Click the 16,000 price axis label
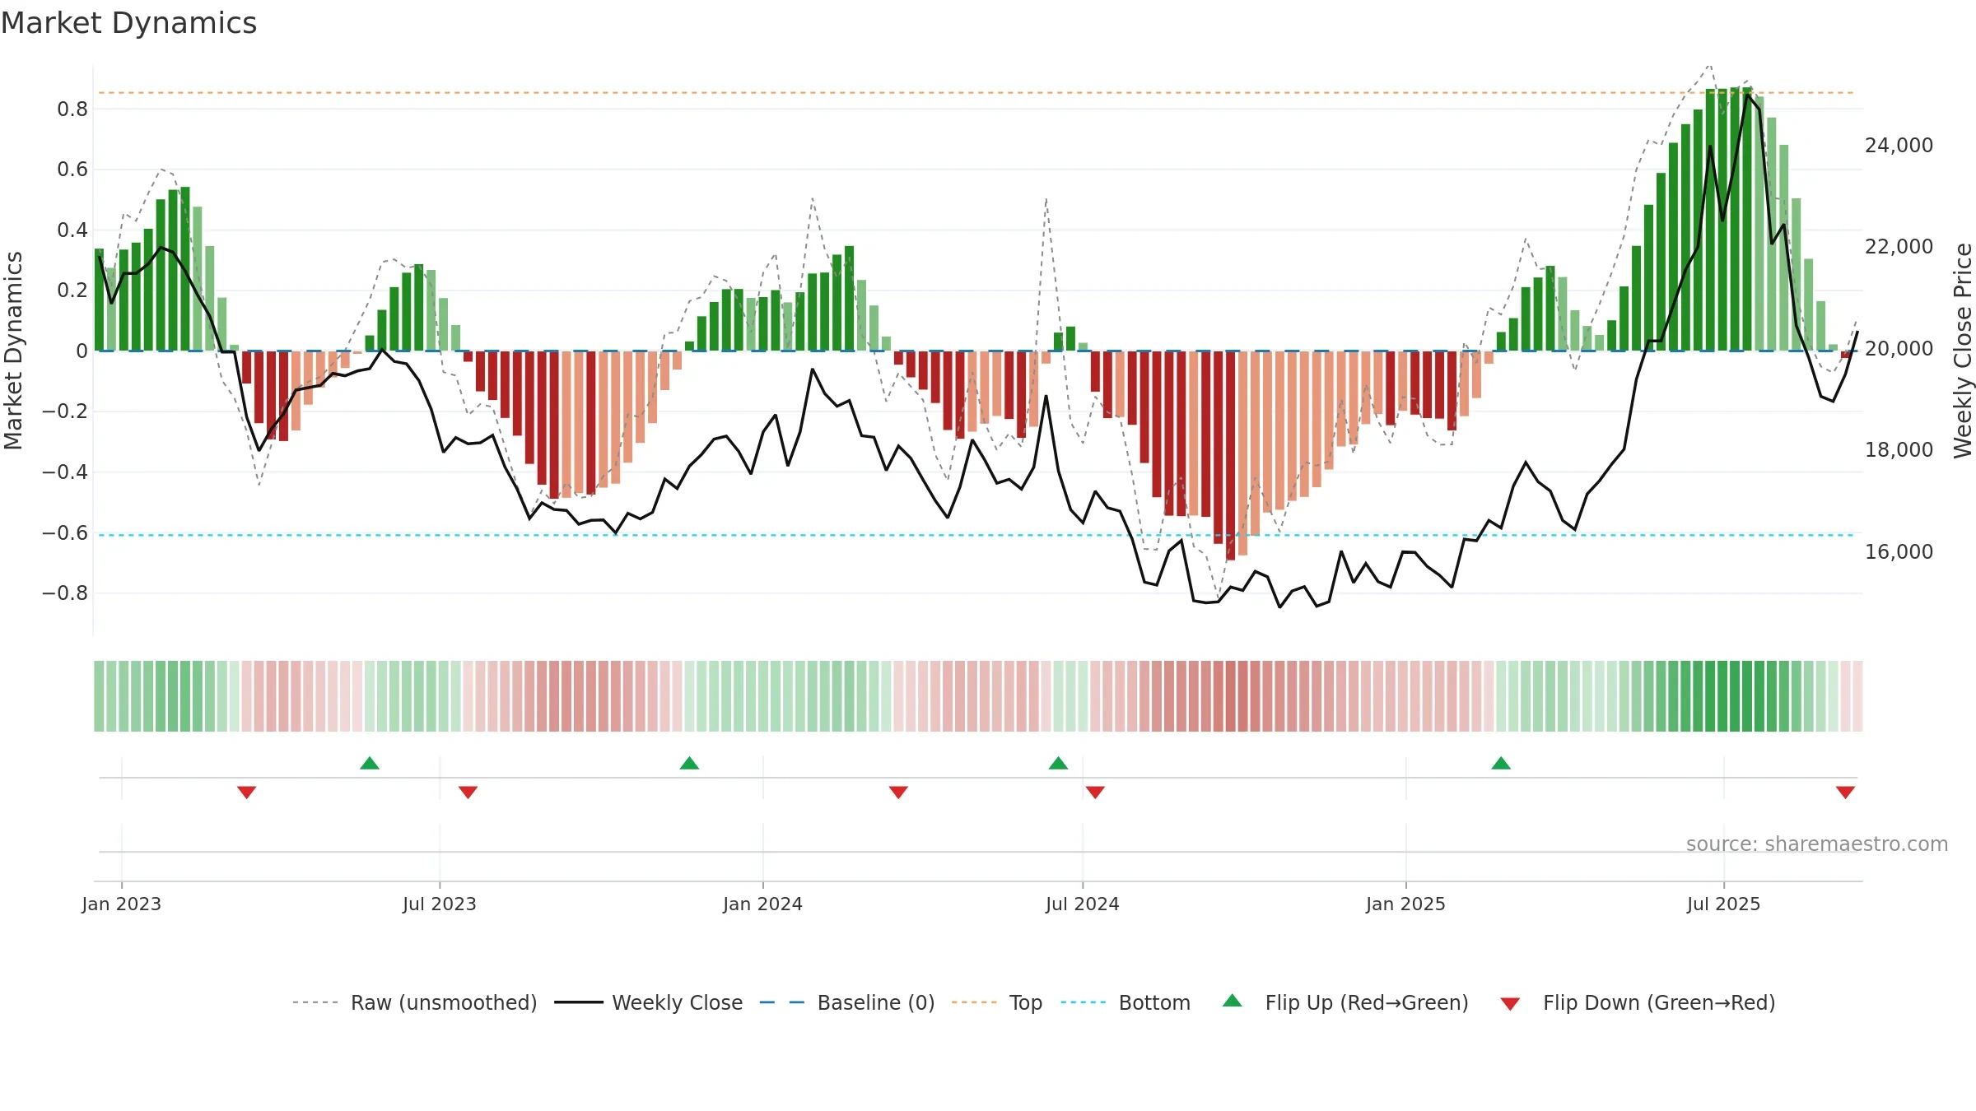Viewport: 1976px width, 1111px height. click(x=1899, y=551)
